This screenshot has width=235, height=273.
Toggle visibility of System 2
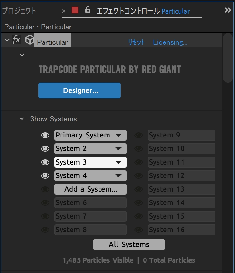45,149
